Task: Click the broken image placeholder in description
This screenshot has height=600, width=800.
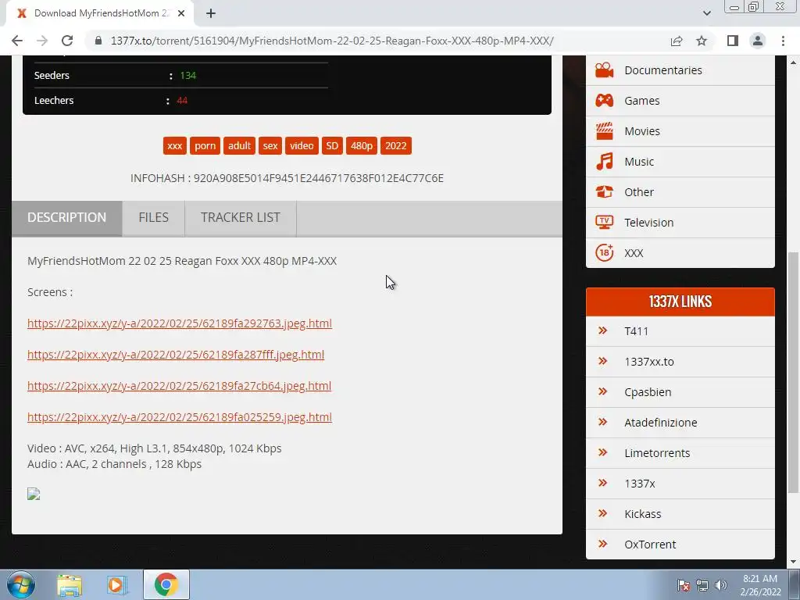Action: click(x=34, y=494)
